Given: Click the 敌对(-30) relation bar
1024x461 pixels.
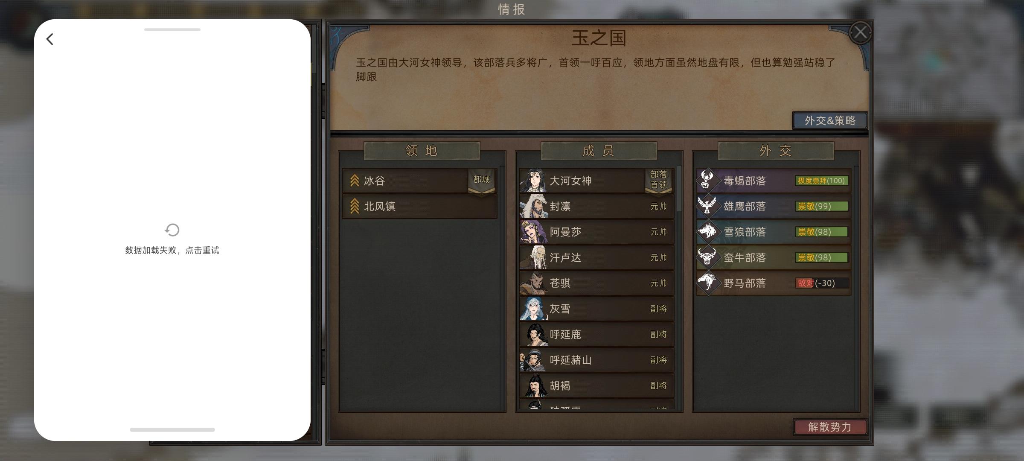Looking at the screenshot, I should (x=822, y=283).
